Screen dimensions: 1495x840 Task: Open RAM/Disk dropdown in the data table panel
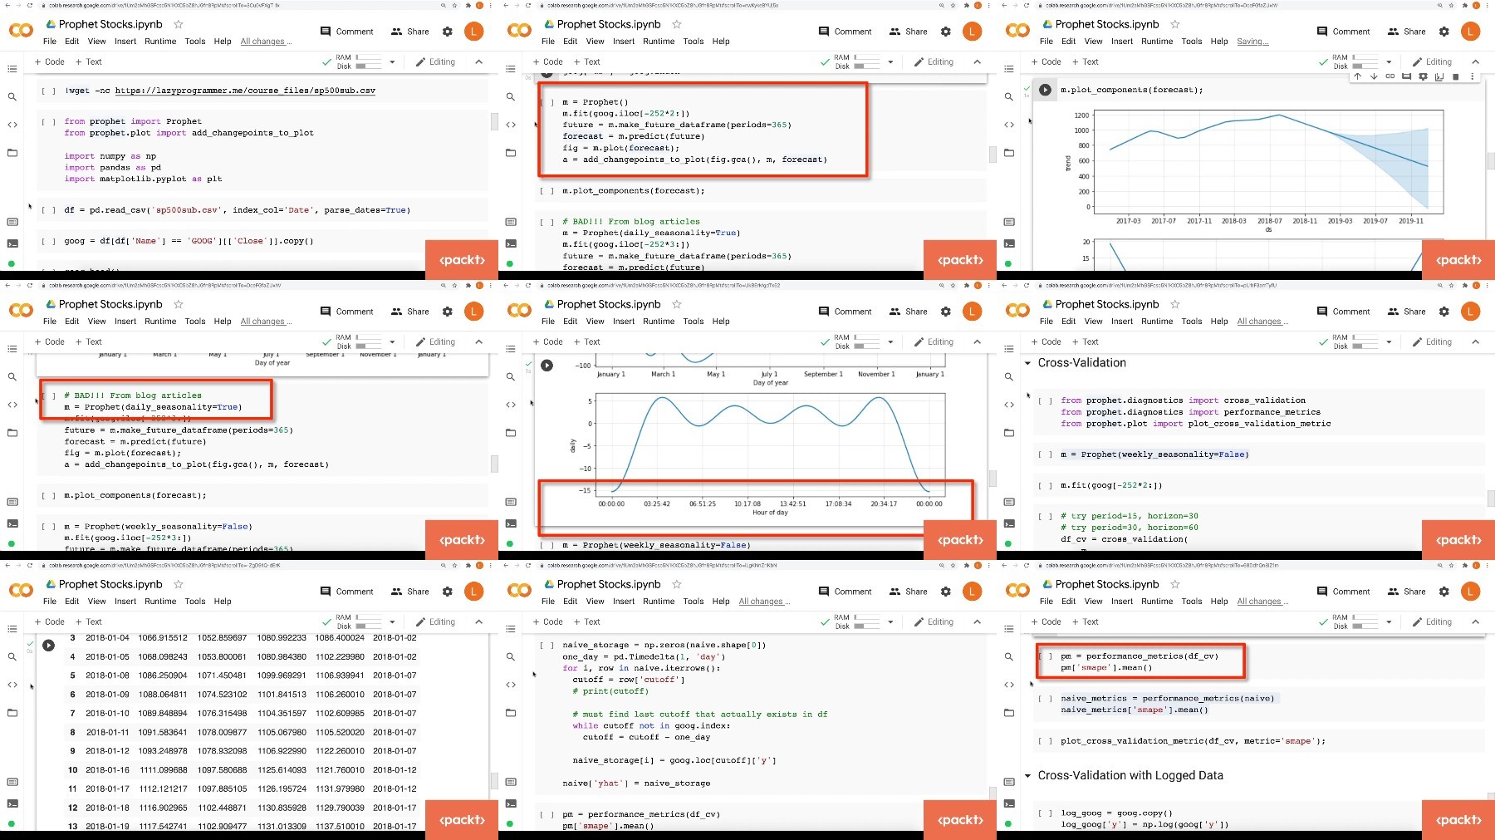click(392, 621)
